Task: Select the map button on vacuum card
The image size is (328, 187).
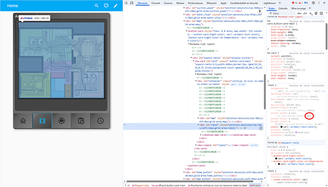Action: point(42,121)
